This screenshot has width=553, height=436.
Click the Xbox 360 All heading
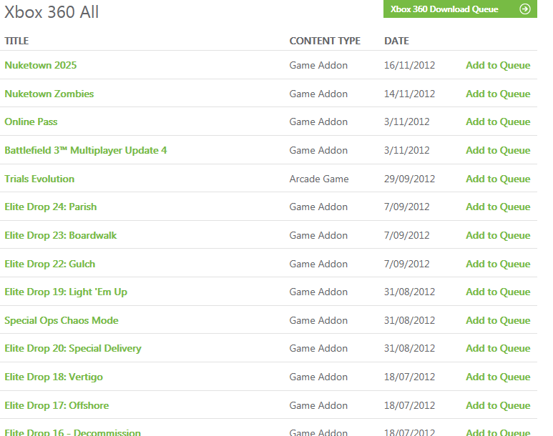pyautogui.click(x=52, y=11)
